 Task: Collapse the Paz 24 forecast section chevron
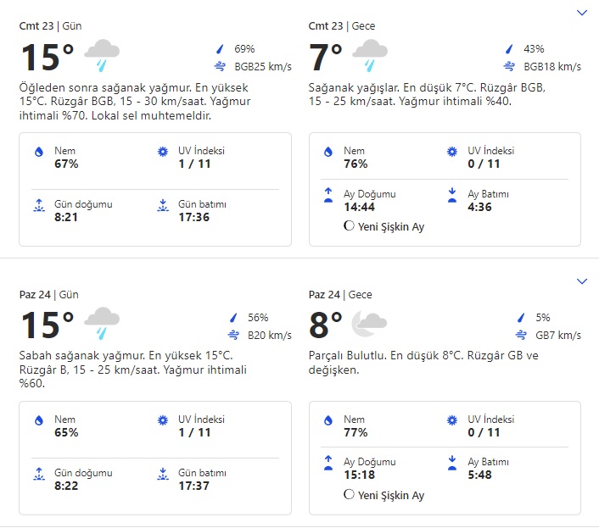click(581, 281)
